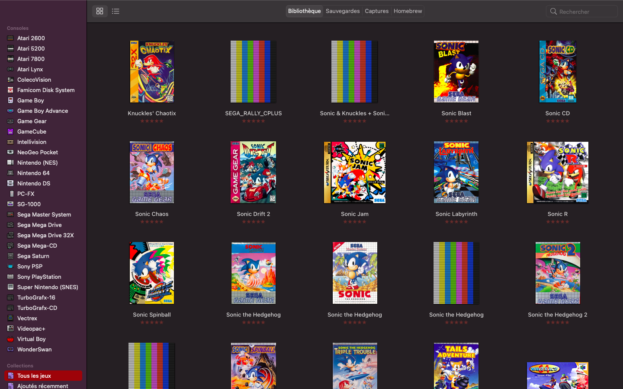The image size is (623, 389).
Task: Click the Sega Mega Drive icon
Action: (x=10, y=225)
